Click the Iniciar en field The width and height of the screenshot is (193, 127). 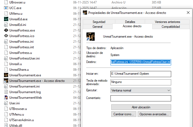(141, 74)
